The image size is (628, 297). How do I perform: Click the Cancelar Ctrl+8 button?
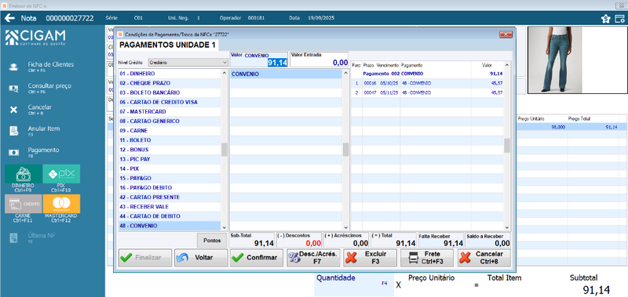click(484, 258)
